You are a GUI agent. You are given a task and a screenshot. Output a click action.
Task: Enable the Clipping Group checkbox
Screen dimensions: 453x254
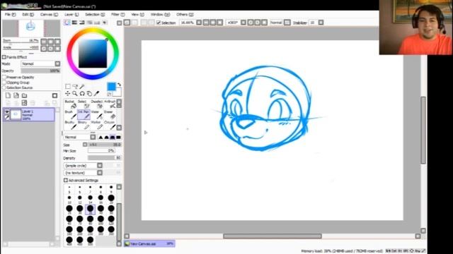point(4,83)
